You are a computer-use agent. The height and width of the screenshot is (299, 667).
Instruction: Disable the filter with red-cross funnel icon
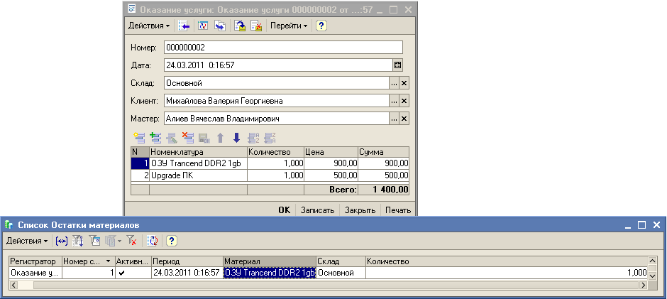click(131, 241)
